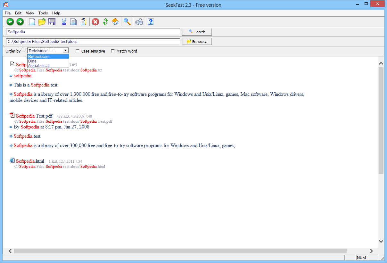Open the Softpedia.html result link
Viewport: 387px width, 263px height.
30,161
